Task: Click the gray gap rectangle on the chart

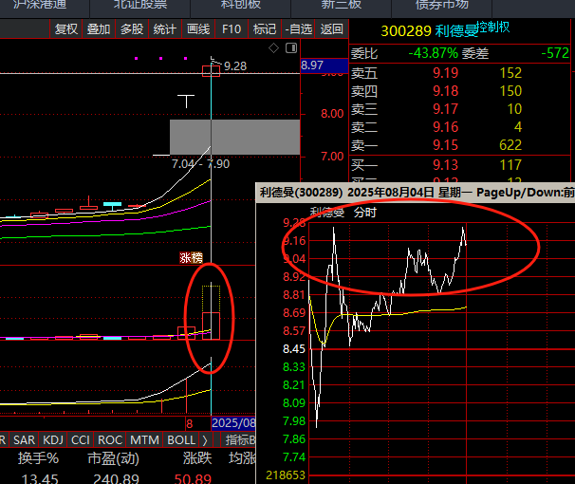Action: point(235,137)
